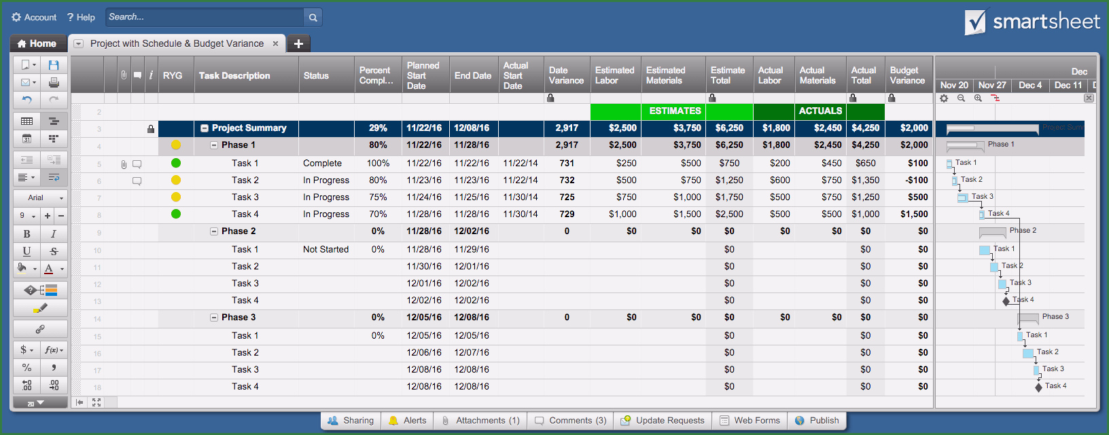Zoom in on the Gantt timeline

tap(978, 98)
